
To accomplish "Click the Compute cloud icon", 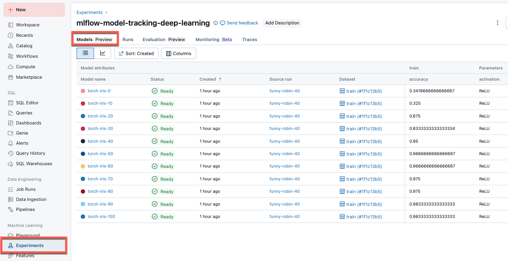I will 10,67.
